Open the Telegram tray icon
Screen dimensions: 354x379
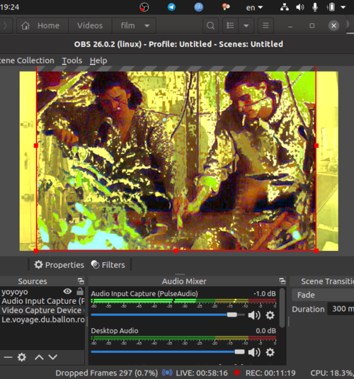(171, 7)
